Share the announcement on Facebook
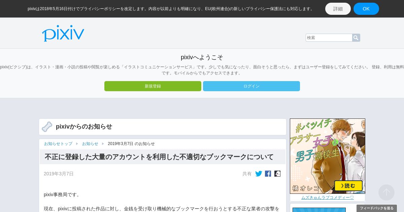Viewport: 404px width, 212px height. [268, 174]
